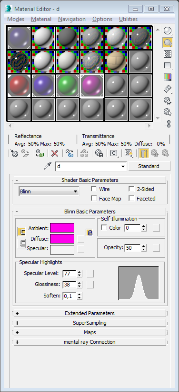Select the green sphere sample slot

coord(68,86)
